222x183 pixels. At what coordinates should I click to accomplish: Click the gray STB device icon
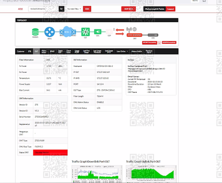click(153, 35)
